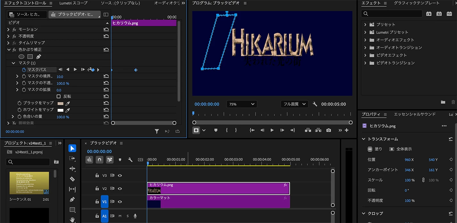Viewport: 457px width, 223px height.
Task: Toggle linked selection in timeline
Action: [x=110, y=159]
